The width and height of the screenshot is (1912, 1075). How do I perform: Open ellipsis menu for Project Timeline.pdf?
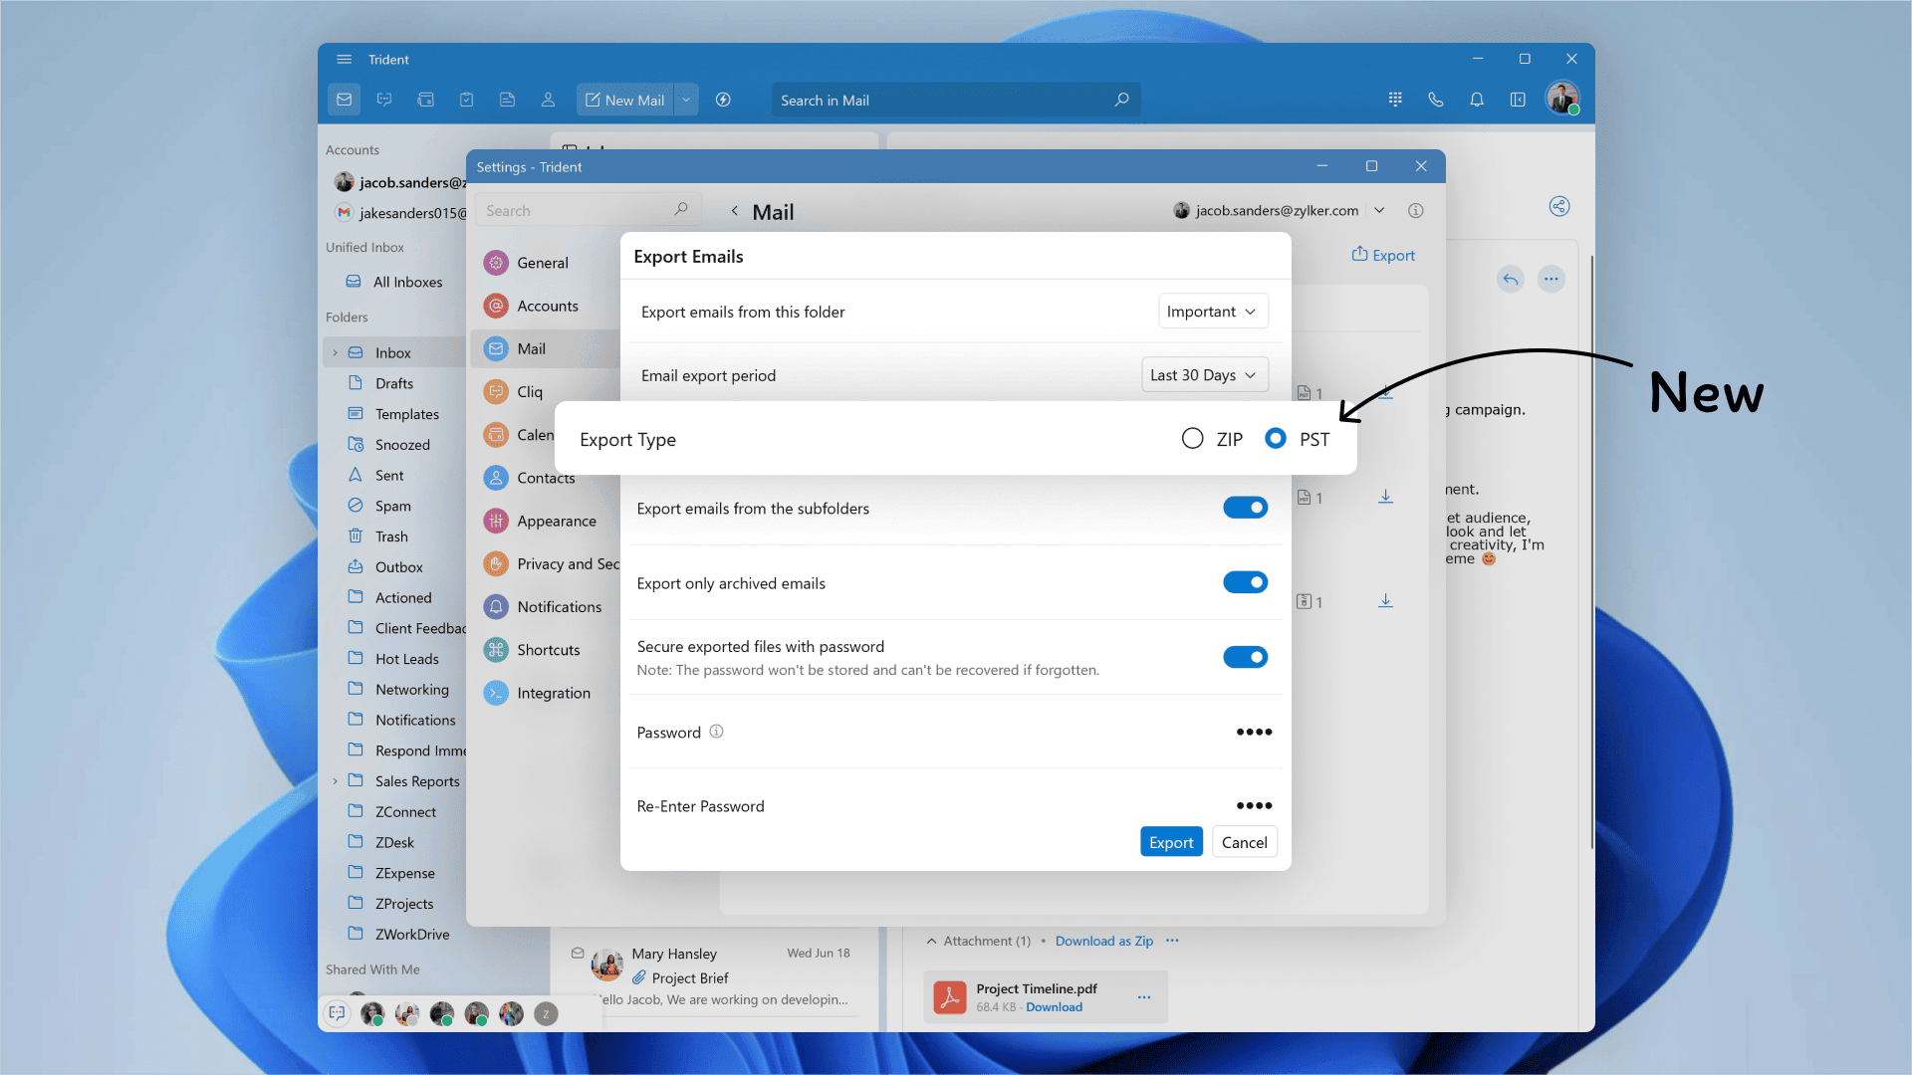point(1144,996)
